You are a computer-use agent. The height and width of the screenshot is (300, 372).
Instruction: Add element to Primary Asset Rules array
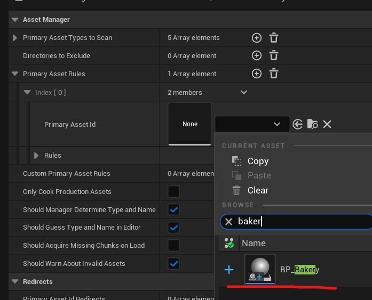pyautogui.click(x=257, y=74)
